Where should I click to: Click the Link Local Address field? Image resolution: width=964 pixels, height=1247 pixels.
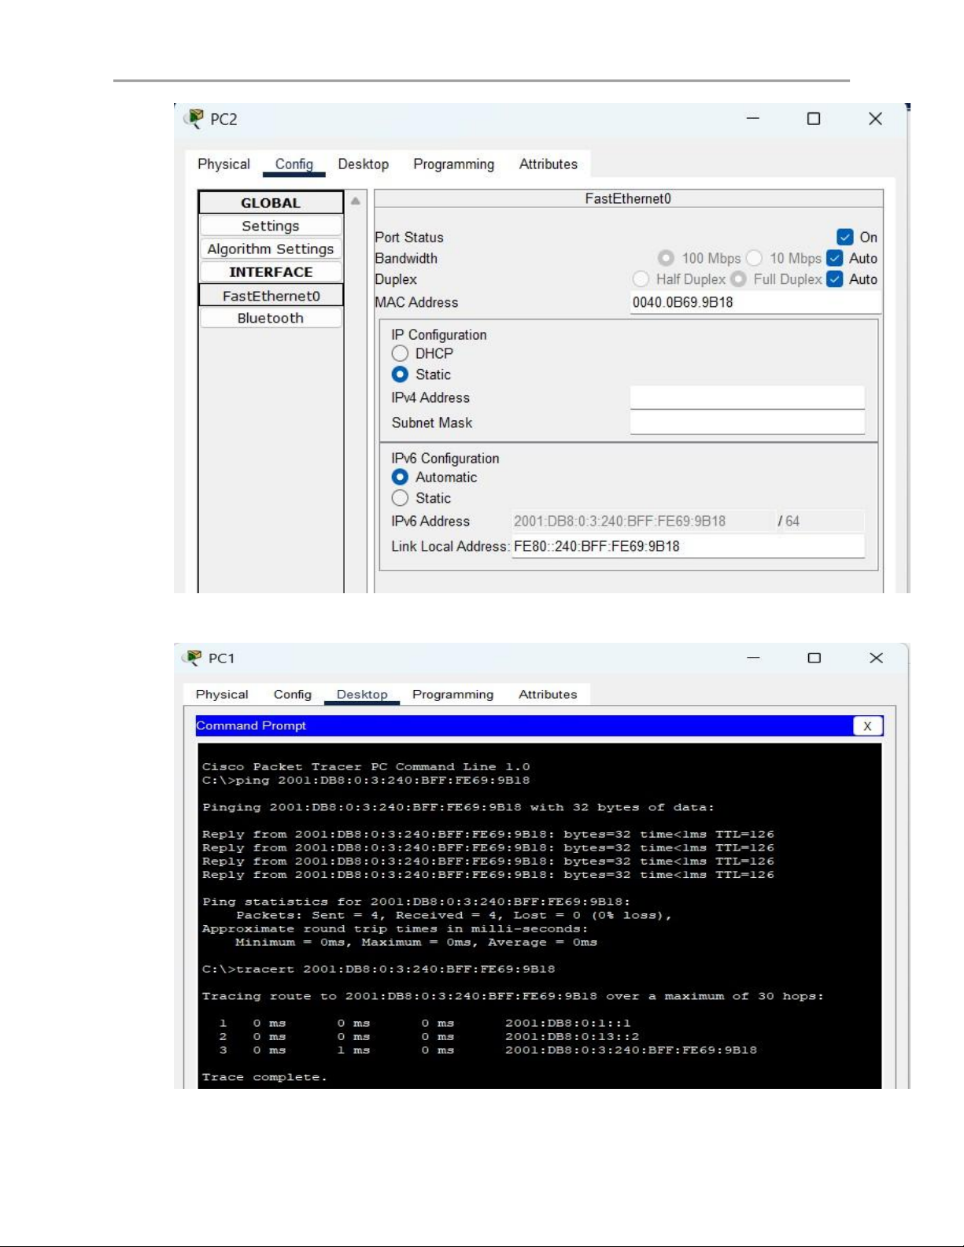(x=688, y=546)
